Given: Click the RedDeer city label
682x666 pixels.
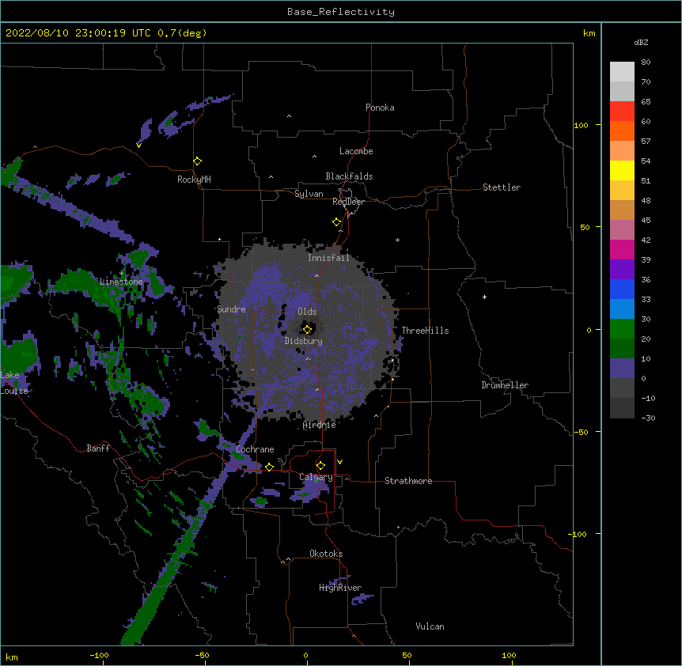Looking at the screenshot, I should (348, 202).
